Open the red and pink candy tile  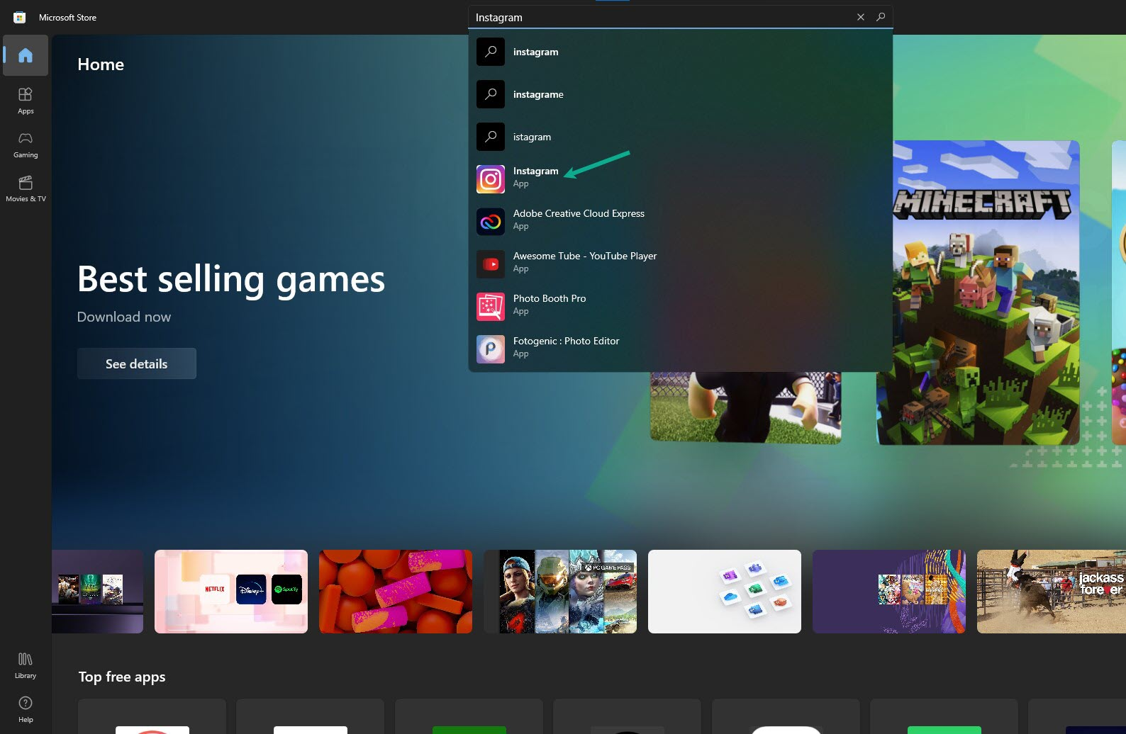point(396,592)
